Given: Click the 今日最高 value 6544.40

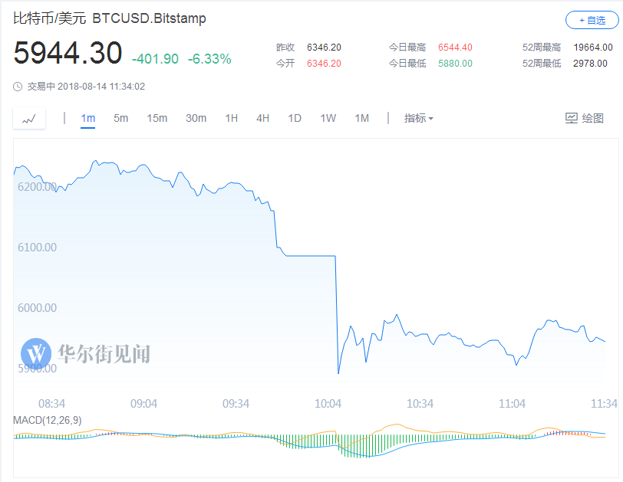Looking at the screenshot, I should pyautogui.click(x=455, y=48).
